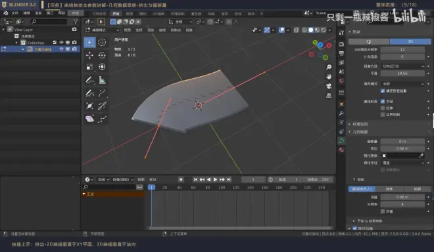Open the green curve Object Data tab

pos(341,140)
